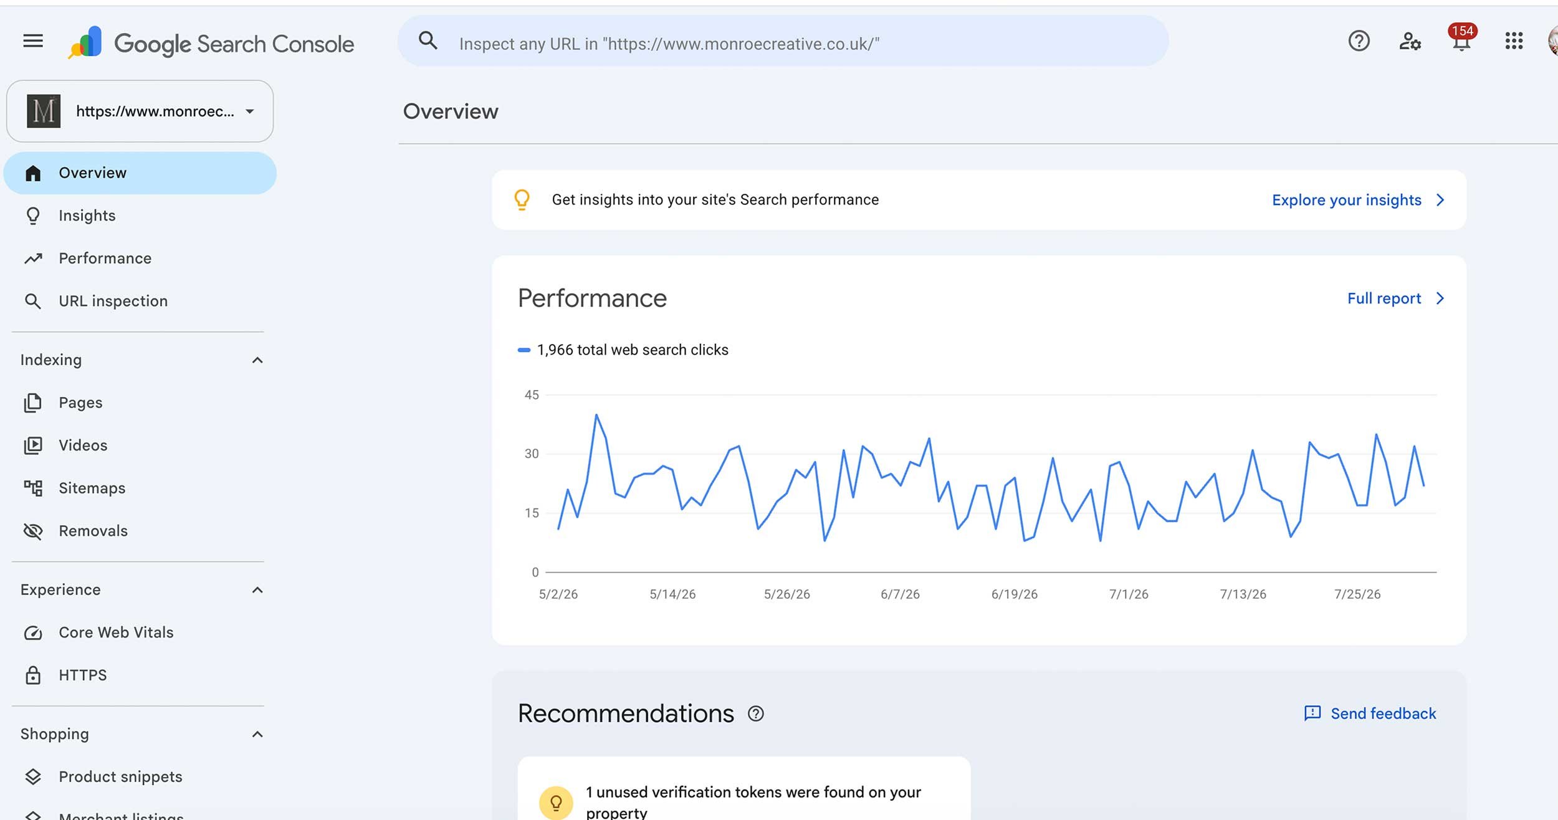Click the Videos play icon
The image size is (1558, 820).
pos(33,446)
